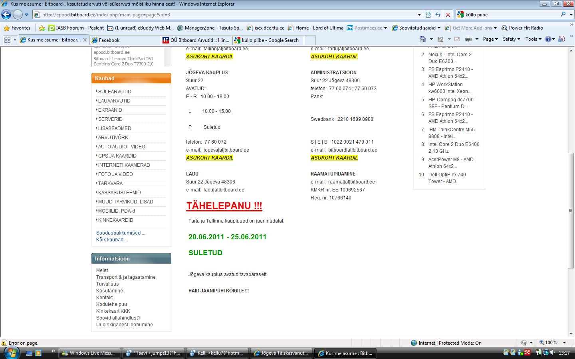The height and width of the screenshot is (359, 575).
Task: Click the Print icon in the command bar
Action: [x=468, y=39]
